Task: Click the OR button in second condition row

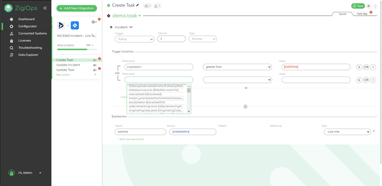Action: [x=366, y=80]
